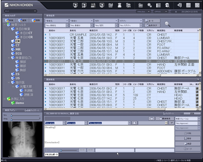Click the hourglass-shaped icon in top toolbar
The image size is (203, 162).
click(120, 5)
